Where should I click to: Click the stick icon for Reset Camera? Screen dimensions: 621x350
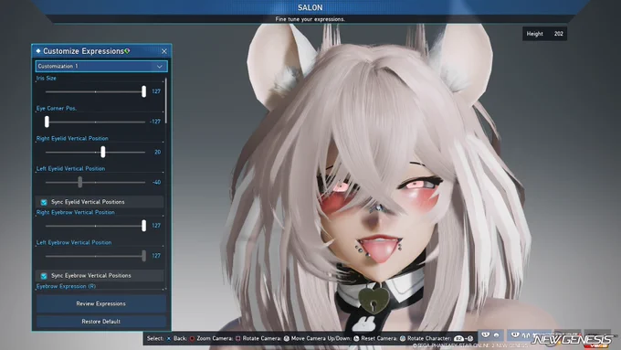(x=403, y=338)
